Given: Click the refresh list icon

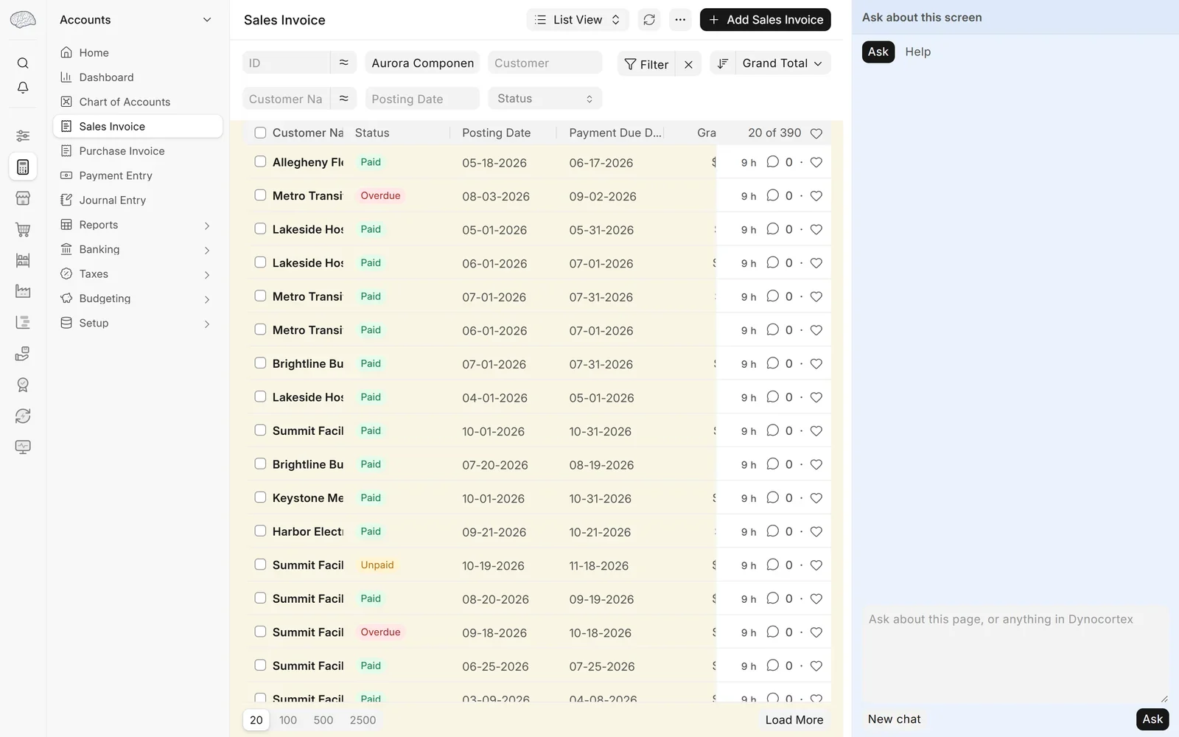Looking at the screenshot, I should [649, 20].
